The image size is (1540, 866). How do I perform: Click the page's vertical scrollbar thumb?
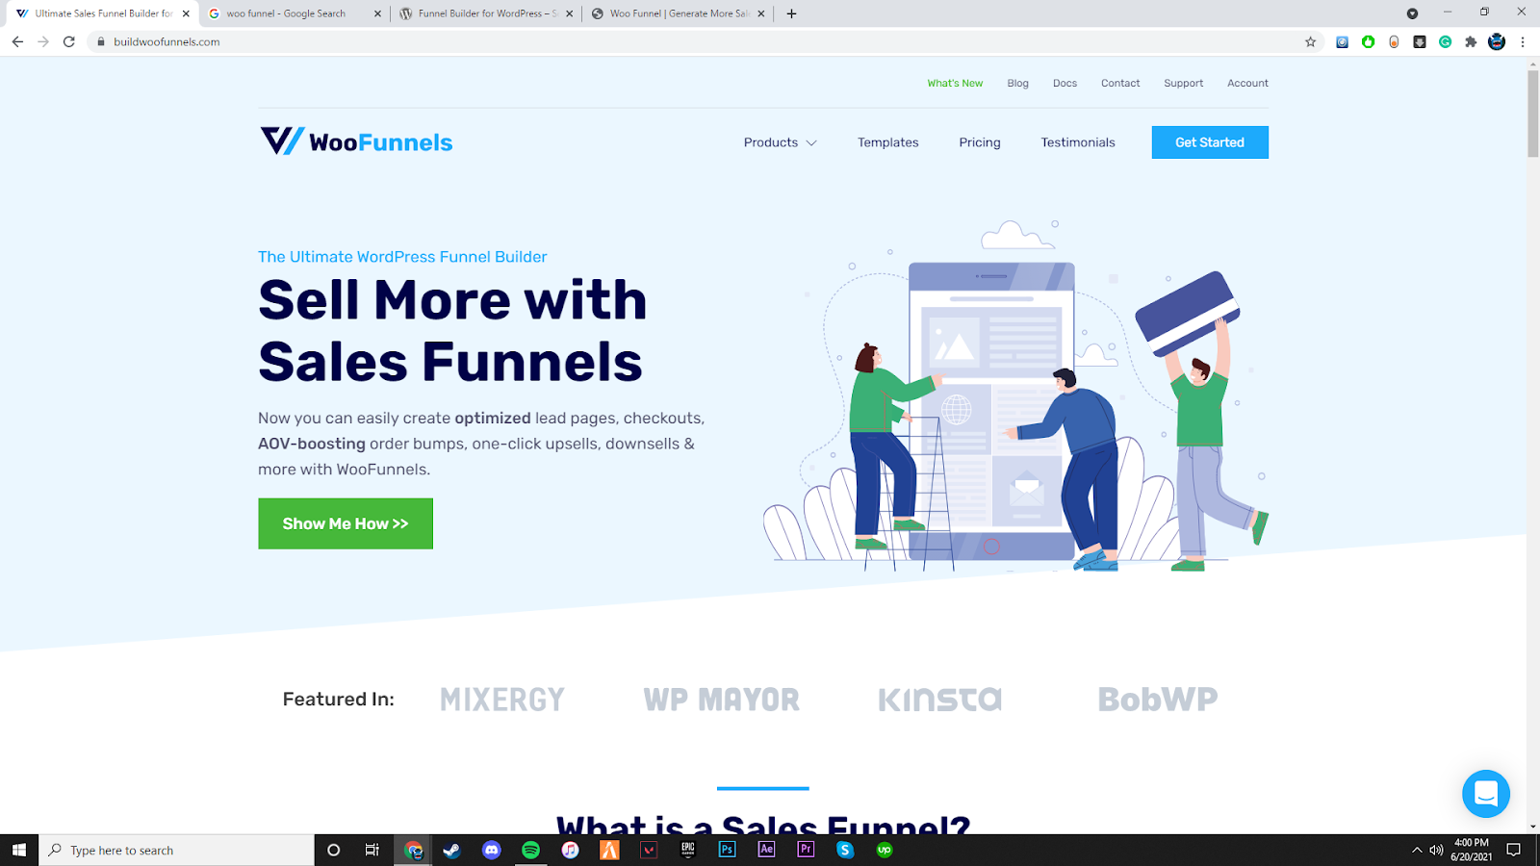(1533, 114)
